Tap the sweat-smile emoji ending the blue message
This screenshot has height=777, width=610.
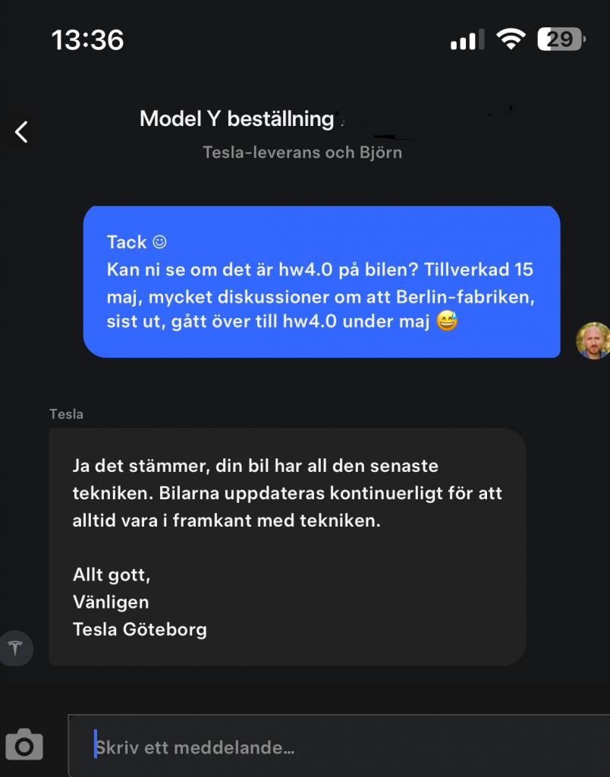[448, 322]
